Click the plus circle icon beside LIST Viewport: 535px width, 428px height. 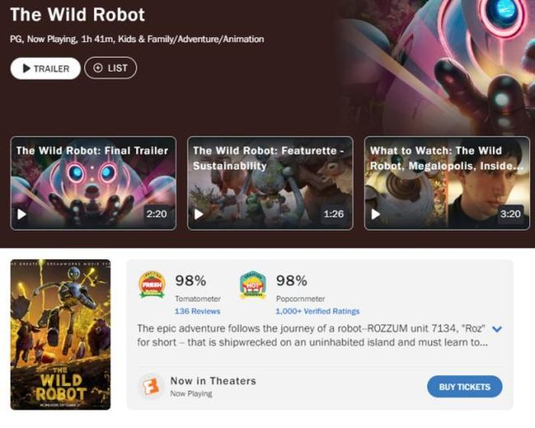[98, 68]
